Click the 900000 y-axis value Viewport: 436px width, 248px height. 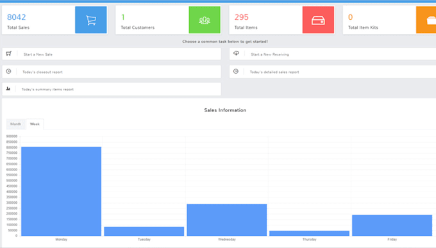[12, 136]
